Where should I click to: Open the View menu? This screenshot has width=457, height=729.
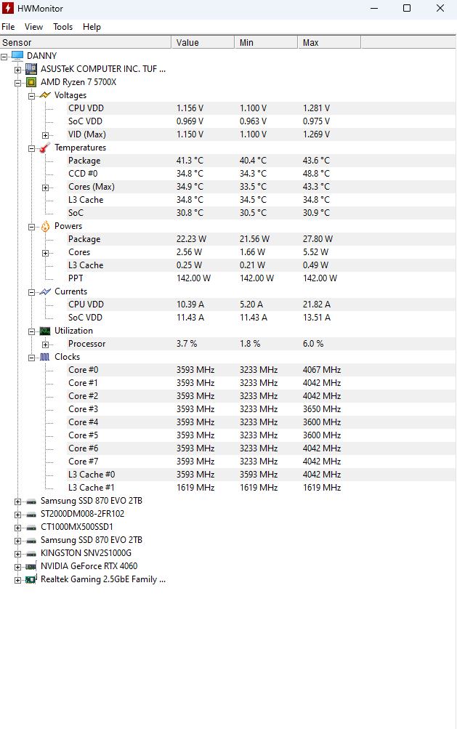tap(33, 27)
